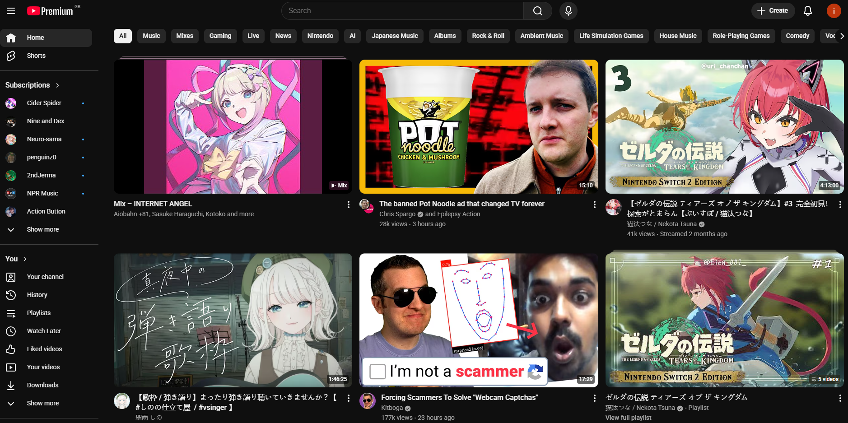Open NPR Music channel avatar
The width and height of the screenshot is (848, 423).
click(x=11, y=193)
